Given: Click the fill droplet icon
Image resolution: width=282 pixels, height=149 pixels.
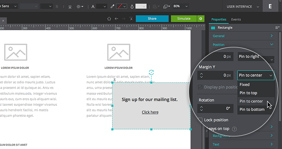Looking at the screenshot, I should pyautogui.click(x=132, y=6).
